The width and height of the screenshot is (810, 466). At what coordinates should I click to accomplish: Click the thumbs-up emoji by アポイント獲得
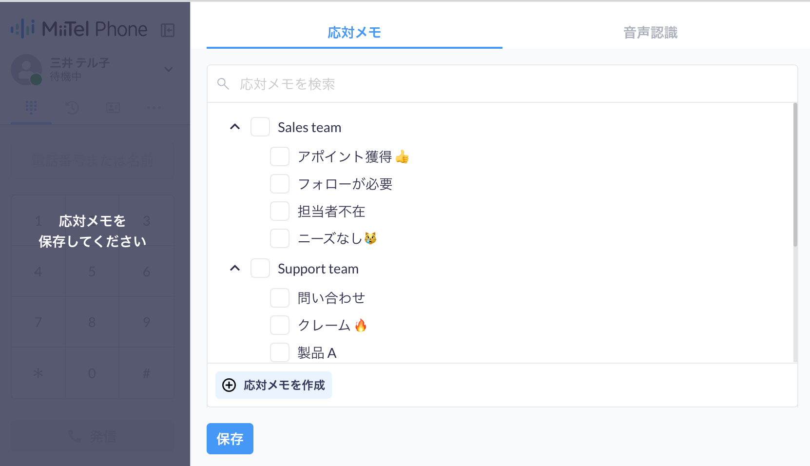(x=402, y=156)
